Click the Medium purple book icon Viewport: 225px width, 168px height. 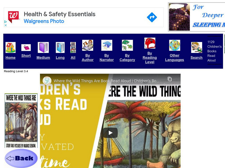(43, 47)
